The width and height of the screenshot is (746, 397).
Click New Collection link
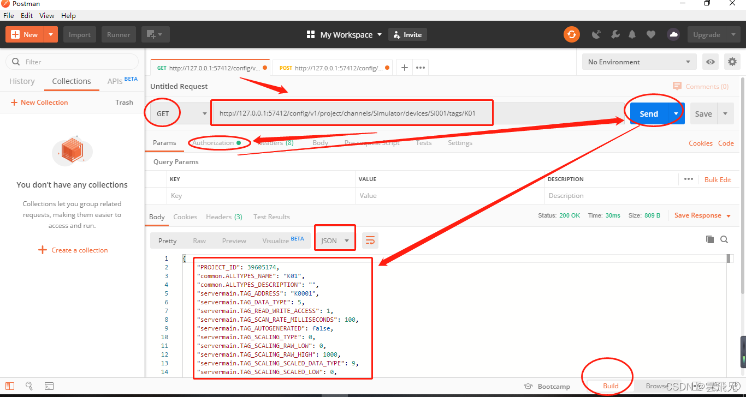[x=39, y=102]
